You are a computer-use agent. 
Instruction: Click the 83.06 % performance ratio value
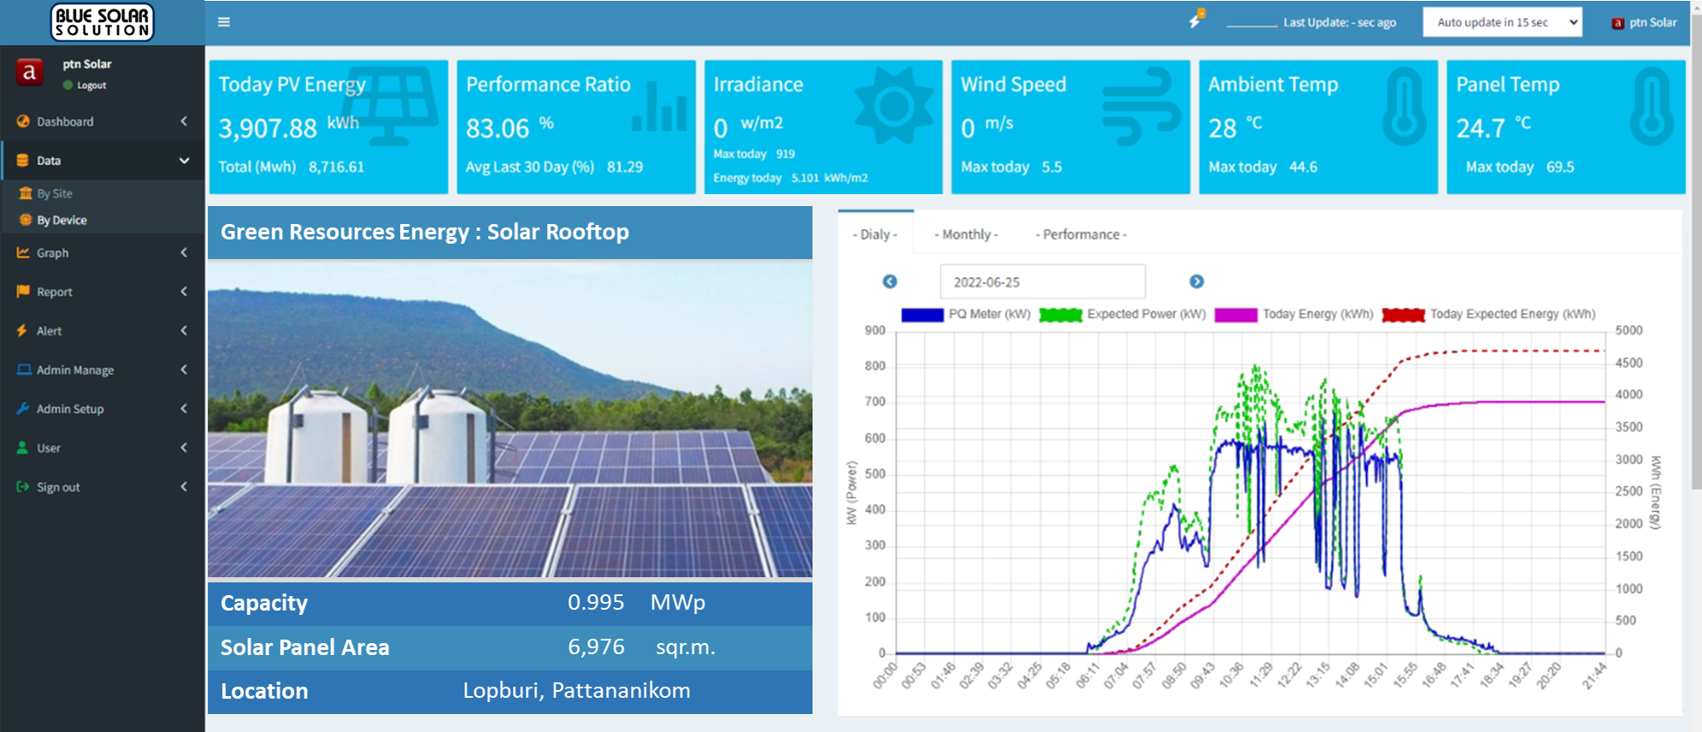click(x=510, y=127)
